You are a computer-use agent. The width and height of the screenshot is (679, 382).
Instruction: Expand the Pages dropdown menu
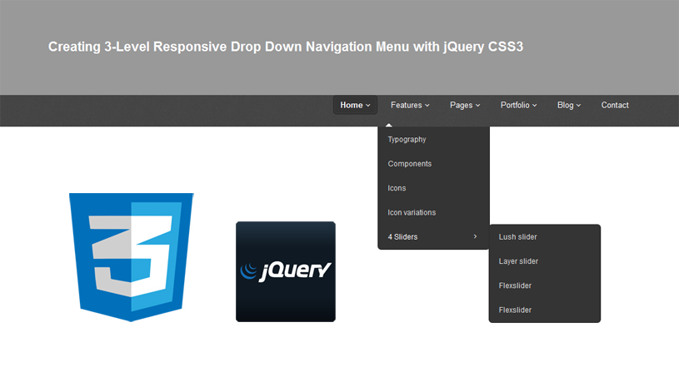[465, 105]
